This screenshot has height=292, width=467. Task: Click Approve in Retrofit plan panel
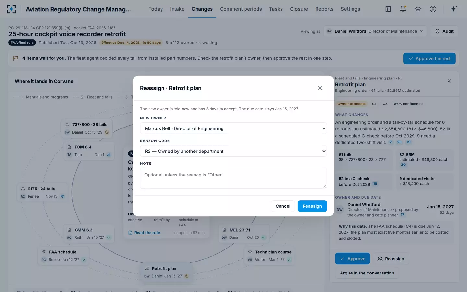click(x=353, y=259)
